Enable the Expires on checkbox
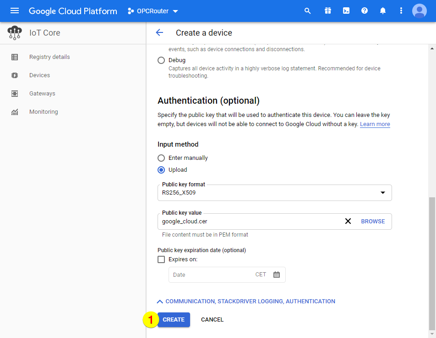This screenshot has width=436, height=338. coord(161,259)
